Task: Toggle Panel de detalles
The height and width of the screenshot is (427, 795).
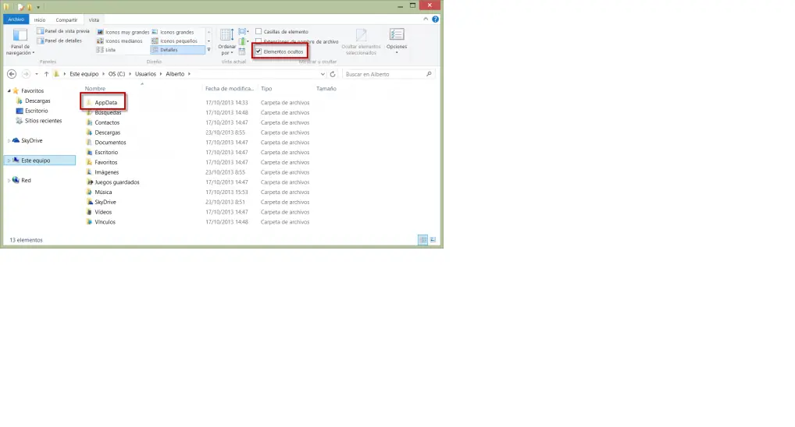Action: point(59,41)
